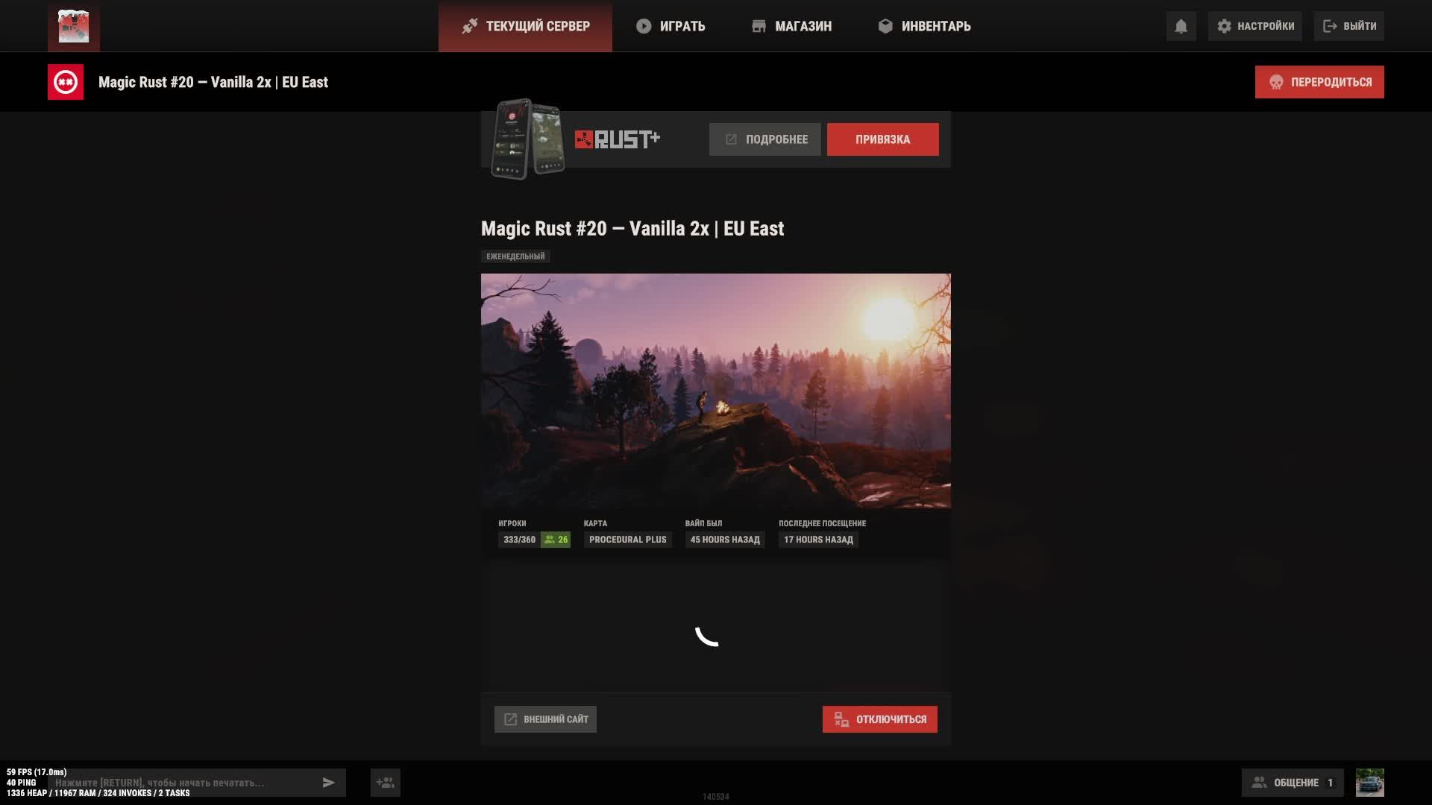Screen dimensions: 1432x805
Task: Click Отключиться to disconnect from server
Action: (x=879, y=719)
